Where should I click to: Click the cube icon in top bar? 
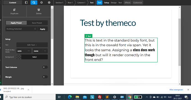click(x=49, y=2)
